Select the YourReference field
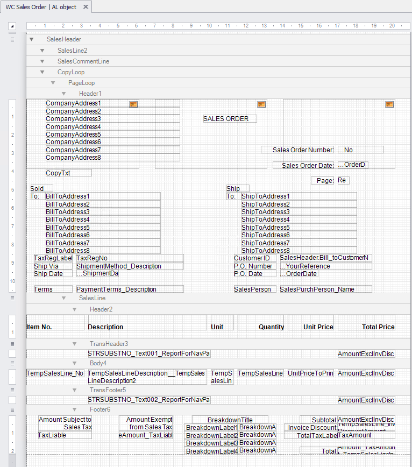412x467 pixels. [325, 266]
